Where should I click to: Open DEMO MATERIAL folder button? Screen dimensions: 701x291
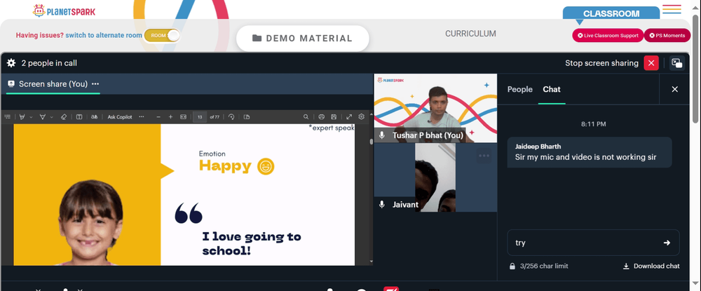pyautogui.click(x=303, y=39)
